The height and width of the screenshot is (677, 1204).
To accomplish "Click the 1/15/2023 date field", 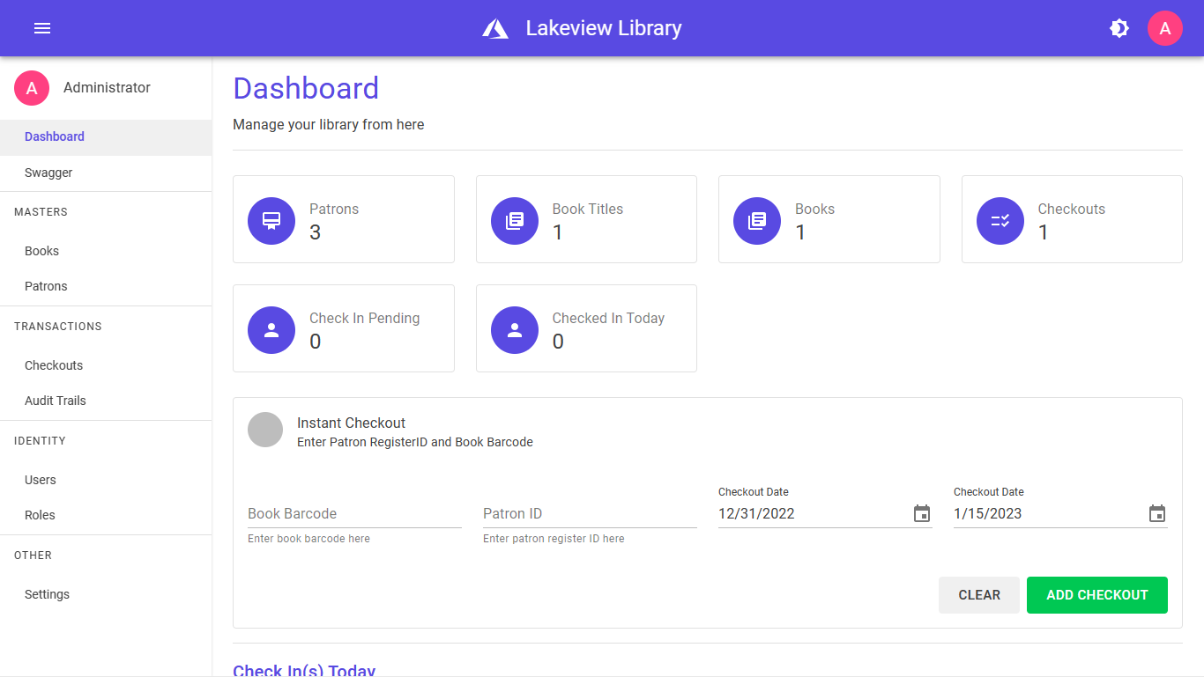I will tap(1049, 513).
